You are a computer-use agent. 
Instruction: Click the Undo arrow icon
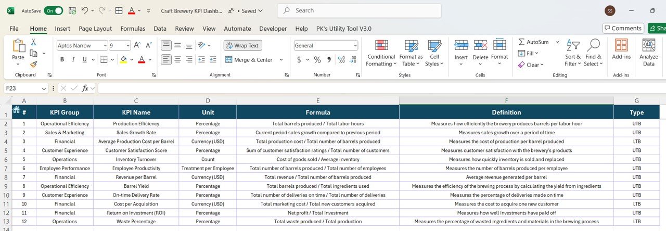[x=85, y=10]
